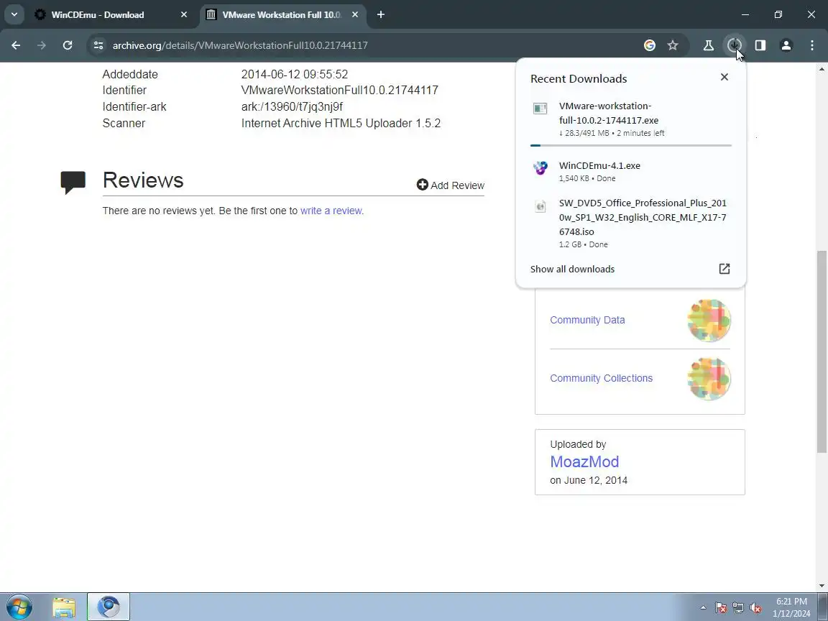This screenshot has width=828, height=621.
Task: View site information icon in address bar
Action: tap(98, 45)
